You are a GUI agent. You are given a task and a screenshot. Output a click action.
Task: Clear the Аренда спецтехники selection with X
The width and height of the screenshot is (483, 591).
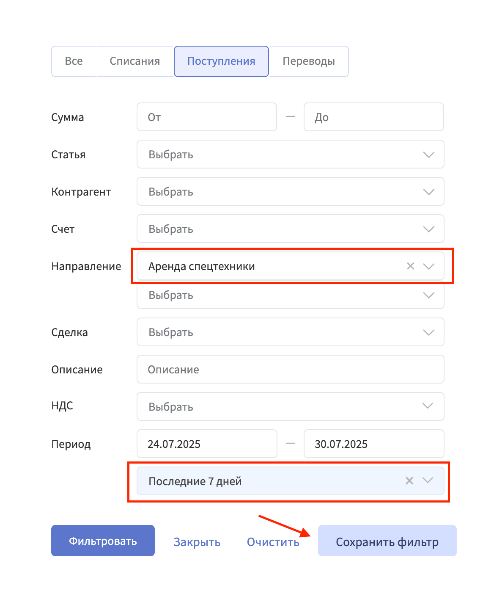point(410,266)
